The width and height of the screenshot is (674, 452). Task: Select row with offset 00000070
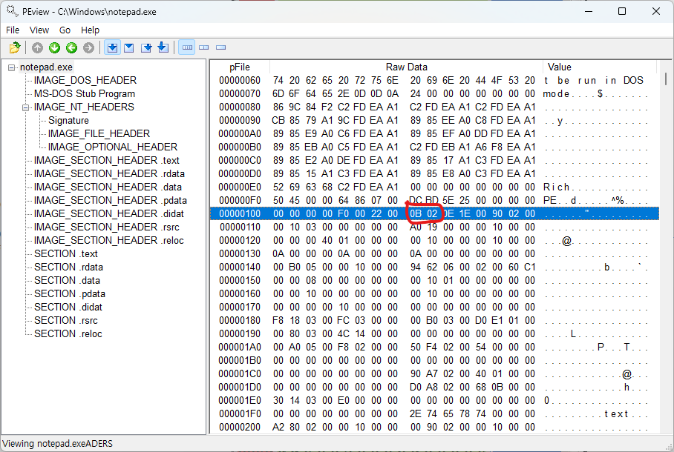click(x=434, y=93)
